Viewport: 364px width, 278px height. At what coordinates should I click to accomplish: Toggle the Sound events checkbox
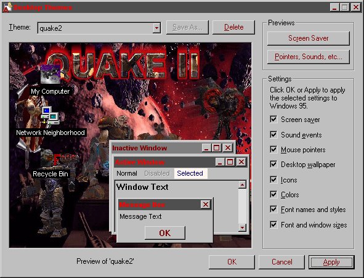(x=273, y=134)
